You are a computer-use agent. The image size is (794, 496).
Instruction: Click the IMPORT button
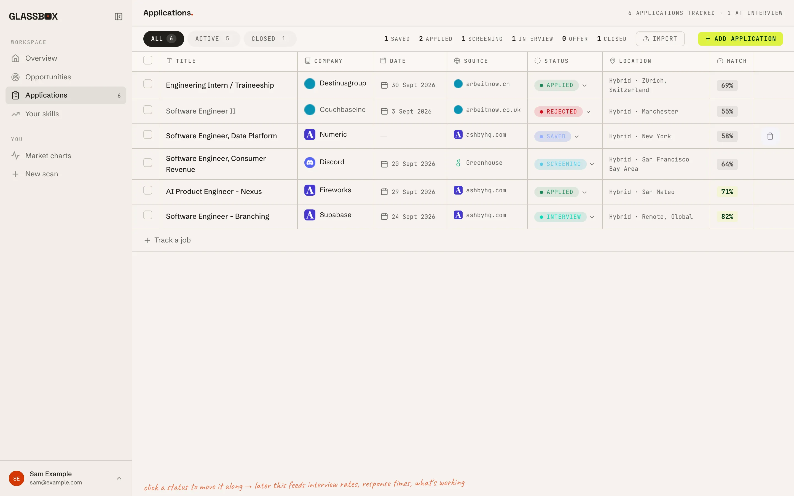click(x=660, y=39)
